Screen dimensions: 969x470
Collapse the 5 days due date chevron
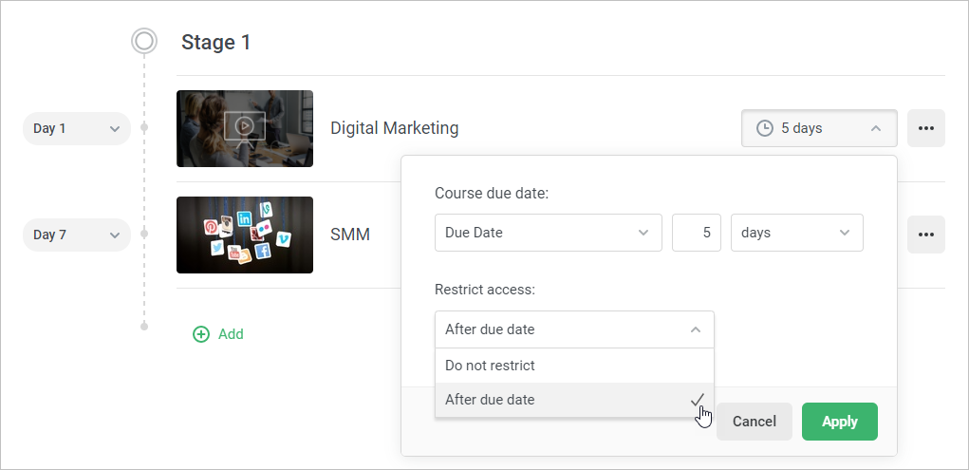876,128
